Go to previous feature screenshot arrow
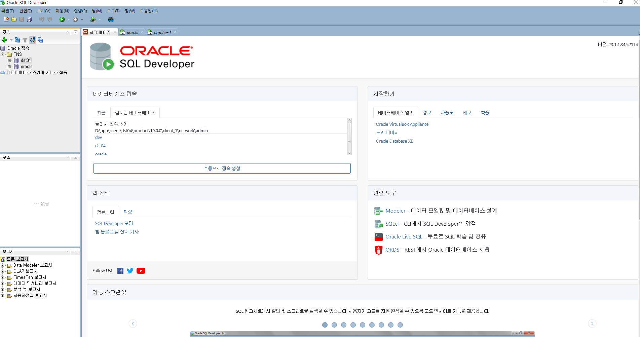This screenshot has height=337, width=640. [133, 324]
